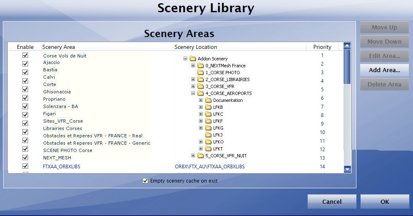Image resolution: width=413 pixels, height=216 pixels.
Task: Select the 5_CORSE_VFR_NUIT folder icon
Action: (x=201, y=156)
